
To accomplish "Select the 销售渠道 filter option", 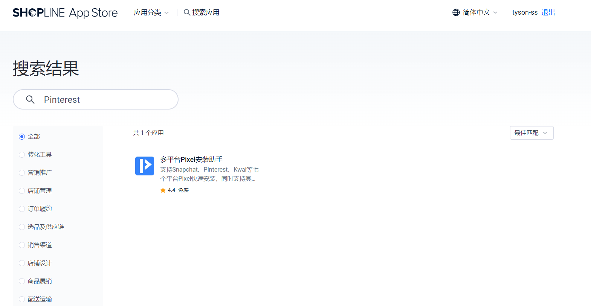I will [x=22, y=245].
